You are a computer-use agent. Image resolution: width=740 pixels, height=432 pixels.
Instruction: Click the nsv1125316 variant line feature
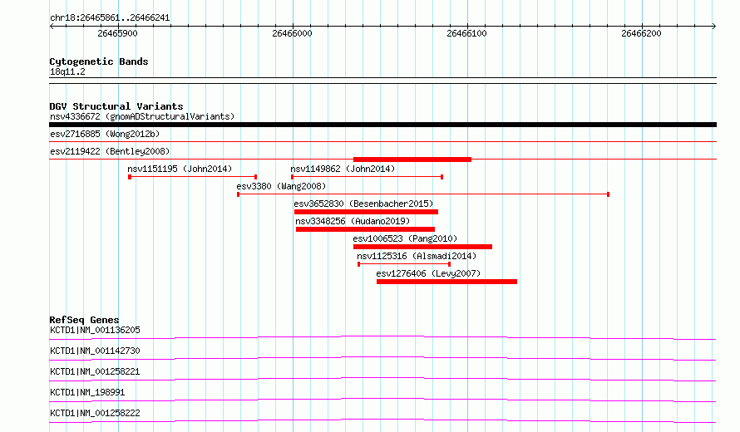pyautogui.click(x=404, y=264)
